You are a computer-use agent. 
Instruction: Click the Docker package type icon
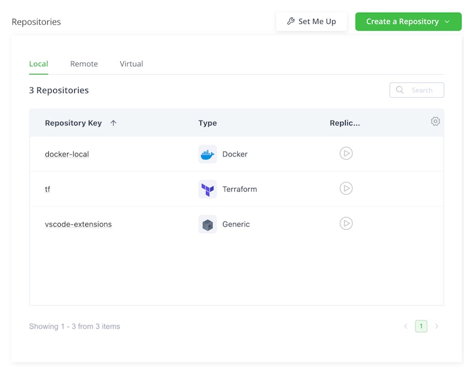point(207,154)
